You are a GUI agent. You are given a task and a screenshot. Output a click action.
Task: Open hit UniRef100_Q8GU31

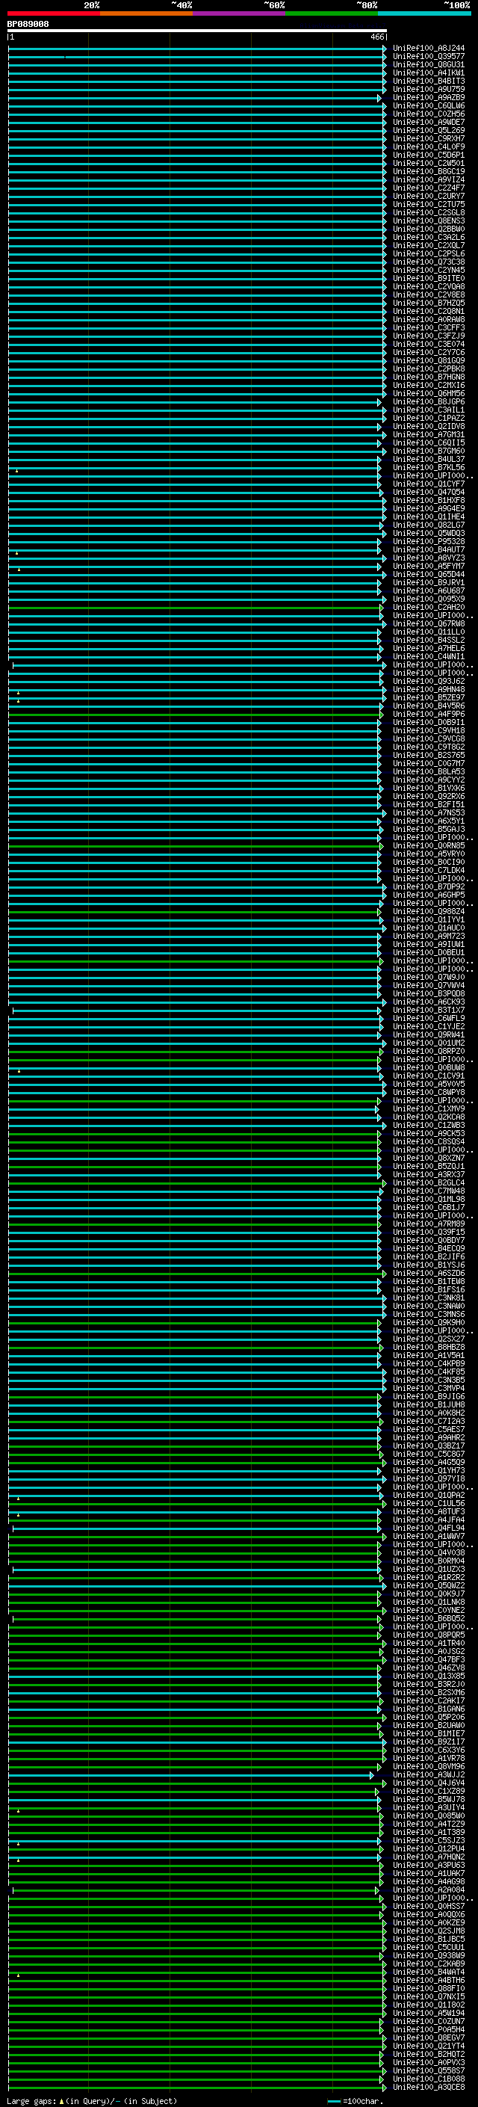tap(429, 64)
